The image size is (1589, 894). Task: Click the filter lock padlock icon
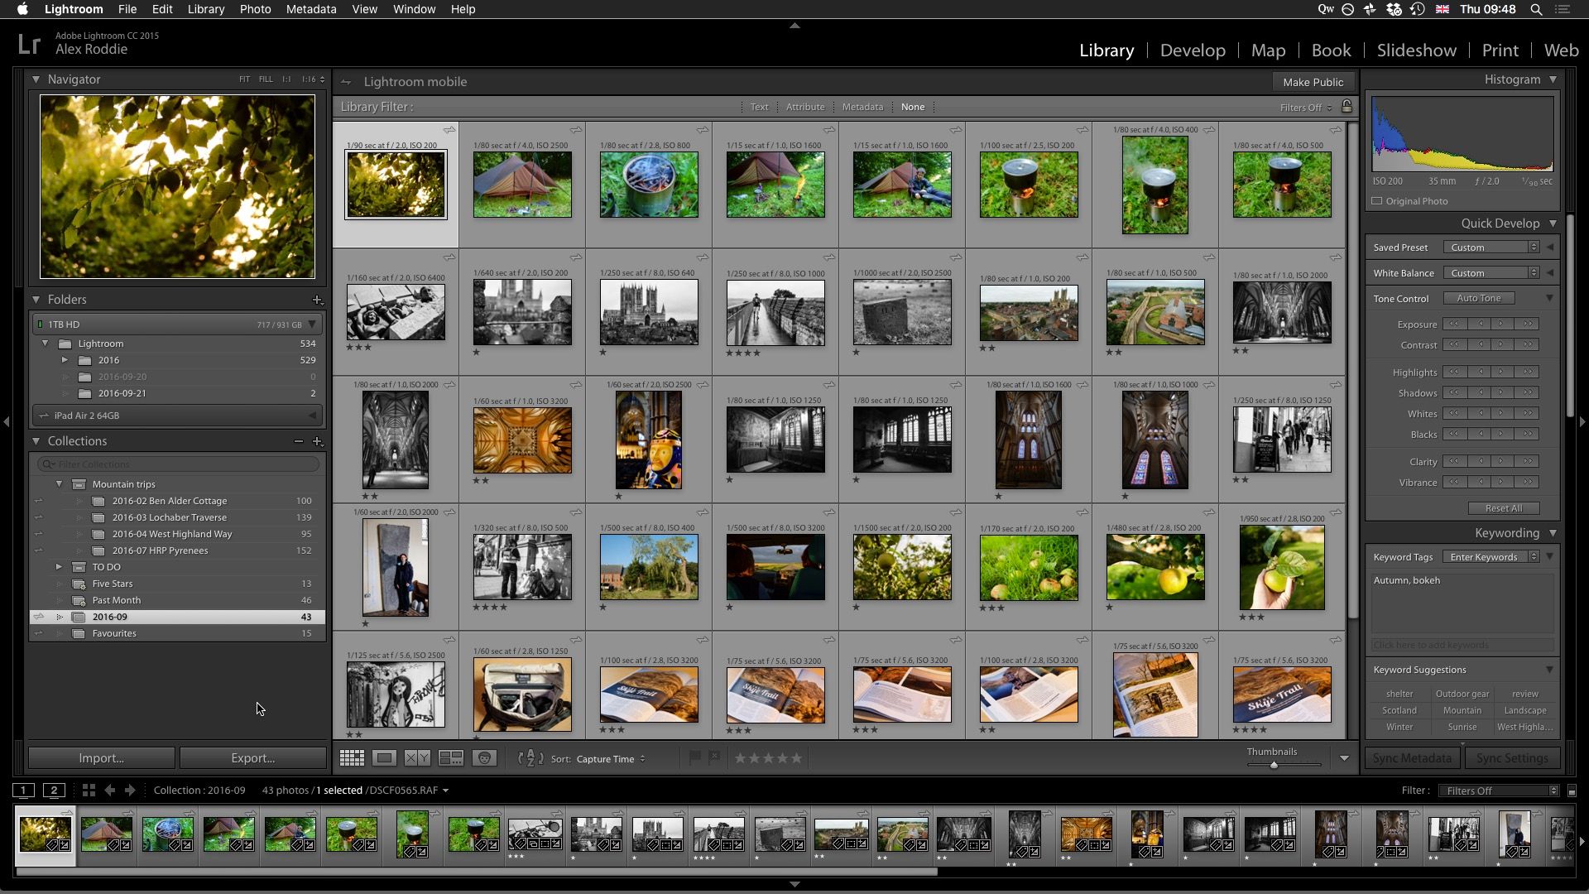coord(1347,107)
